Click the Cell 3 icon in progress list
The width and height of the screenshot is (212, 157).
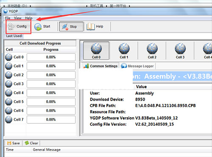tap(8, 84)
